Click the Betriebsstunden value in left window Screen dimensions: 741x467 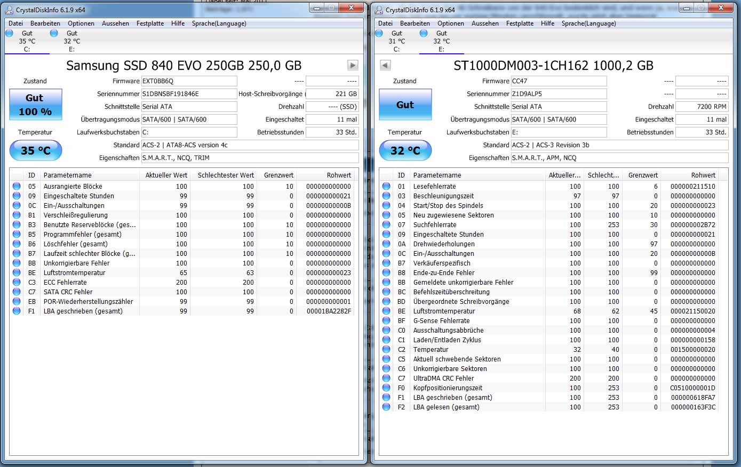tap(332, 132)
